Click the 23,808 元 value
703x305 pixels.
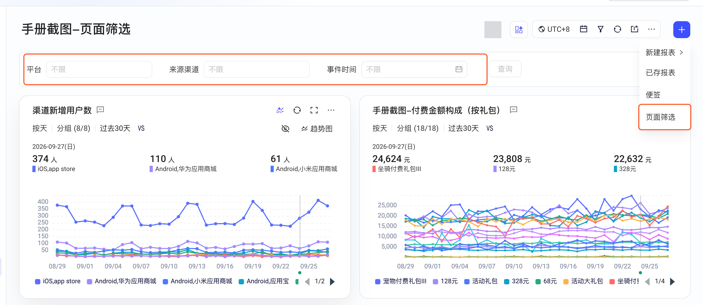[x=512, y=159]
